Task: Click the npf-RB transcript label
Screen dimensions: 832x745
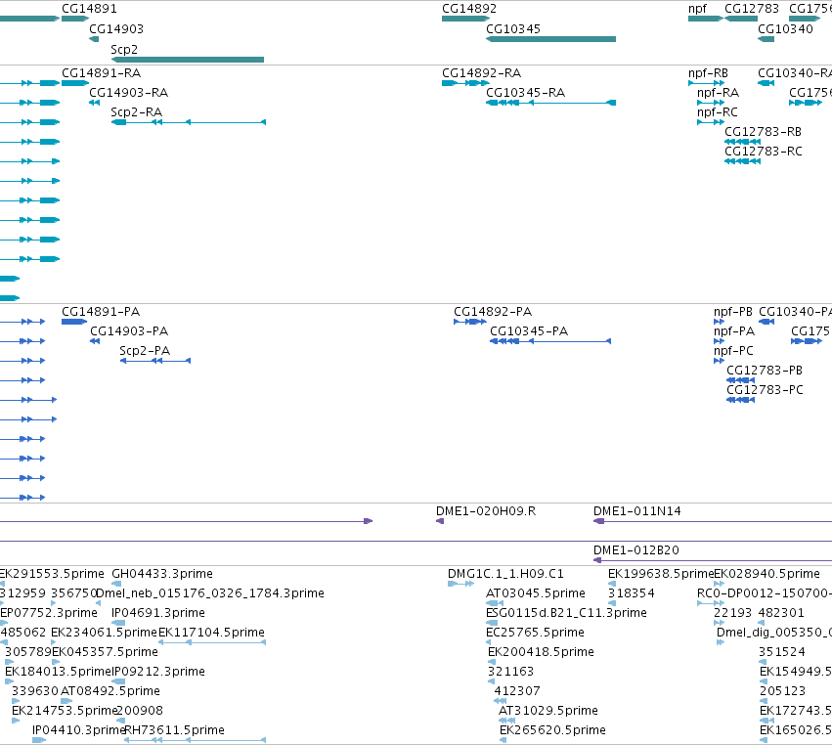Action: (708, 73)
